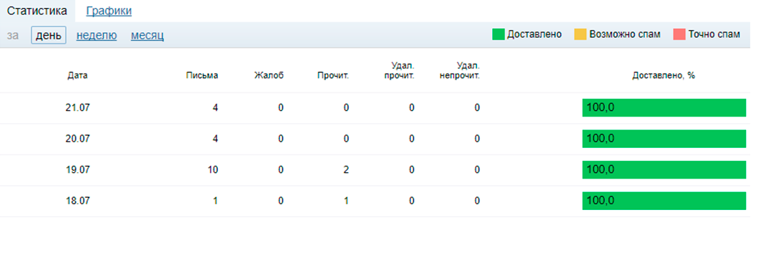Image resolution: width=760 pixels, height=263 pixels.
Task: Click the Удал. непрочит. column header
Action: point(460,70)
